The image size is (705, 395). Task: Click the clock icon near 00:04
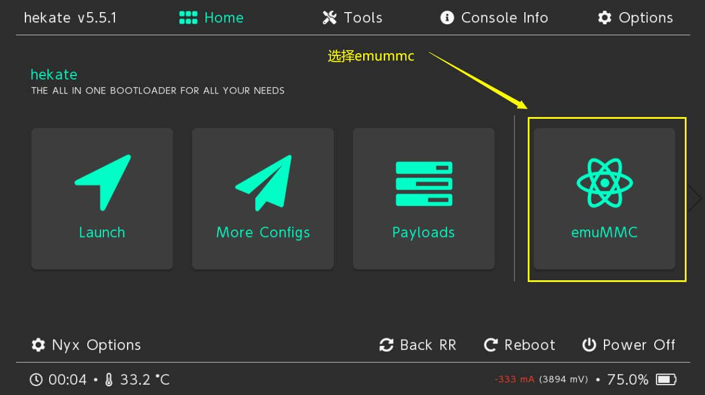(x=36, y=379)
